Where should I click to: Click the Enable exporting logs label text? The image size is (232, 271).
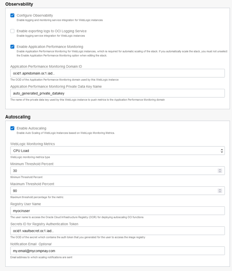point(51,31)
